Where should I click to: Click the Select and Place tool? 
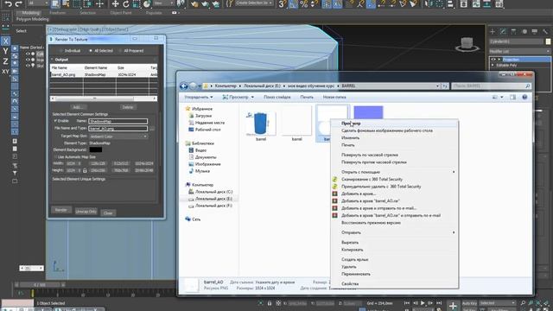(147, 3)
